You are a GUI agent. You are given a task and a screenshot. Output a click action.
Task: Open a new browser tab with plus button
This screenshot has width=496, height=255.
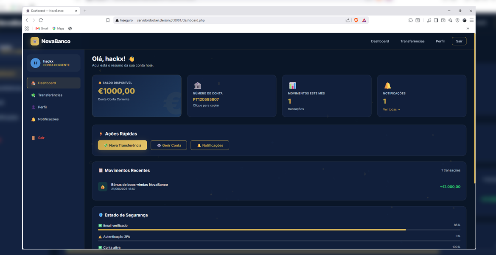pos(85,11)
